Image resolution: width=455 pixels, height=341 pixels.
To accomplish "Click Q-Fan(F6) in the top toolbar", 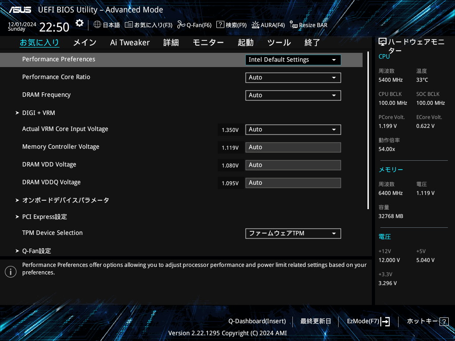I will 199,25.
